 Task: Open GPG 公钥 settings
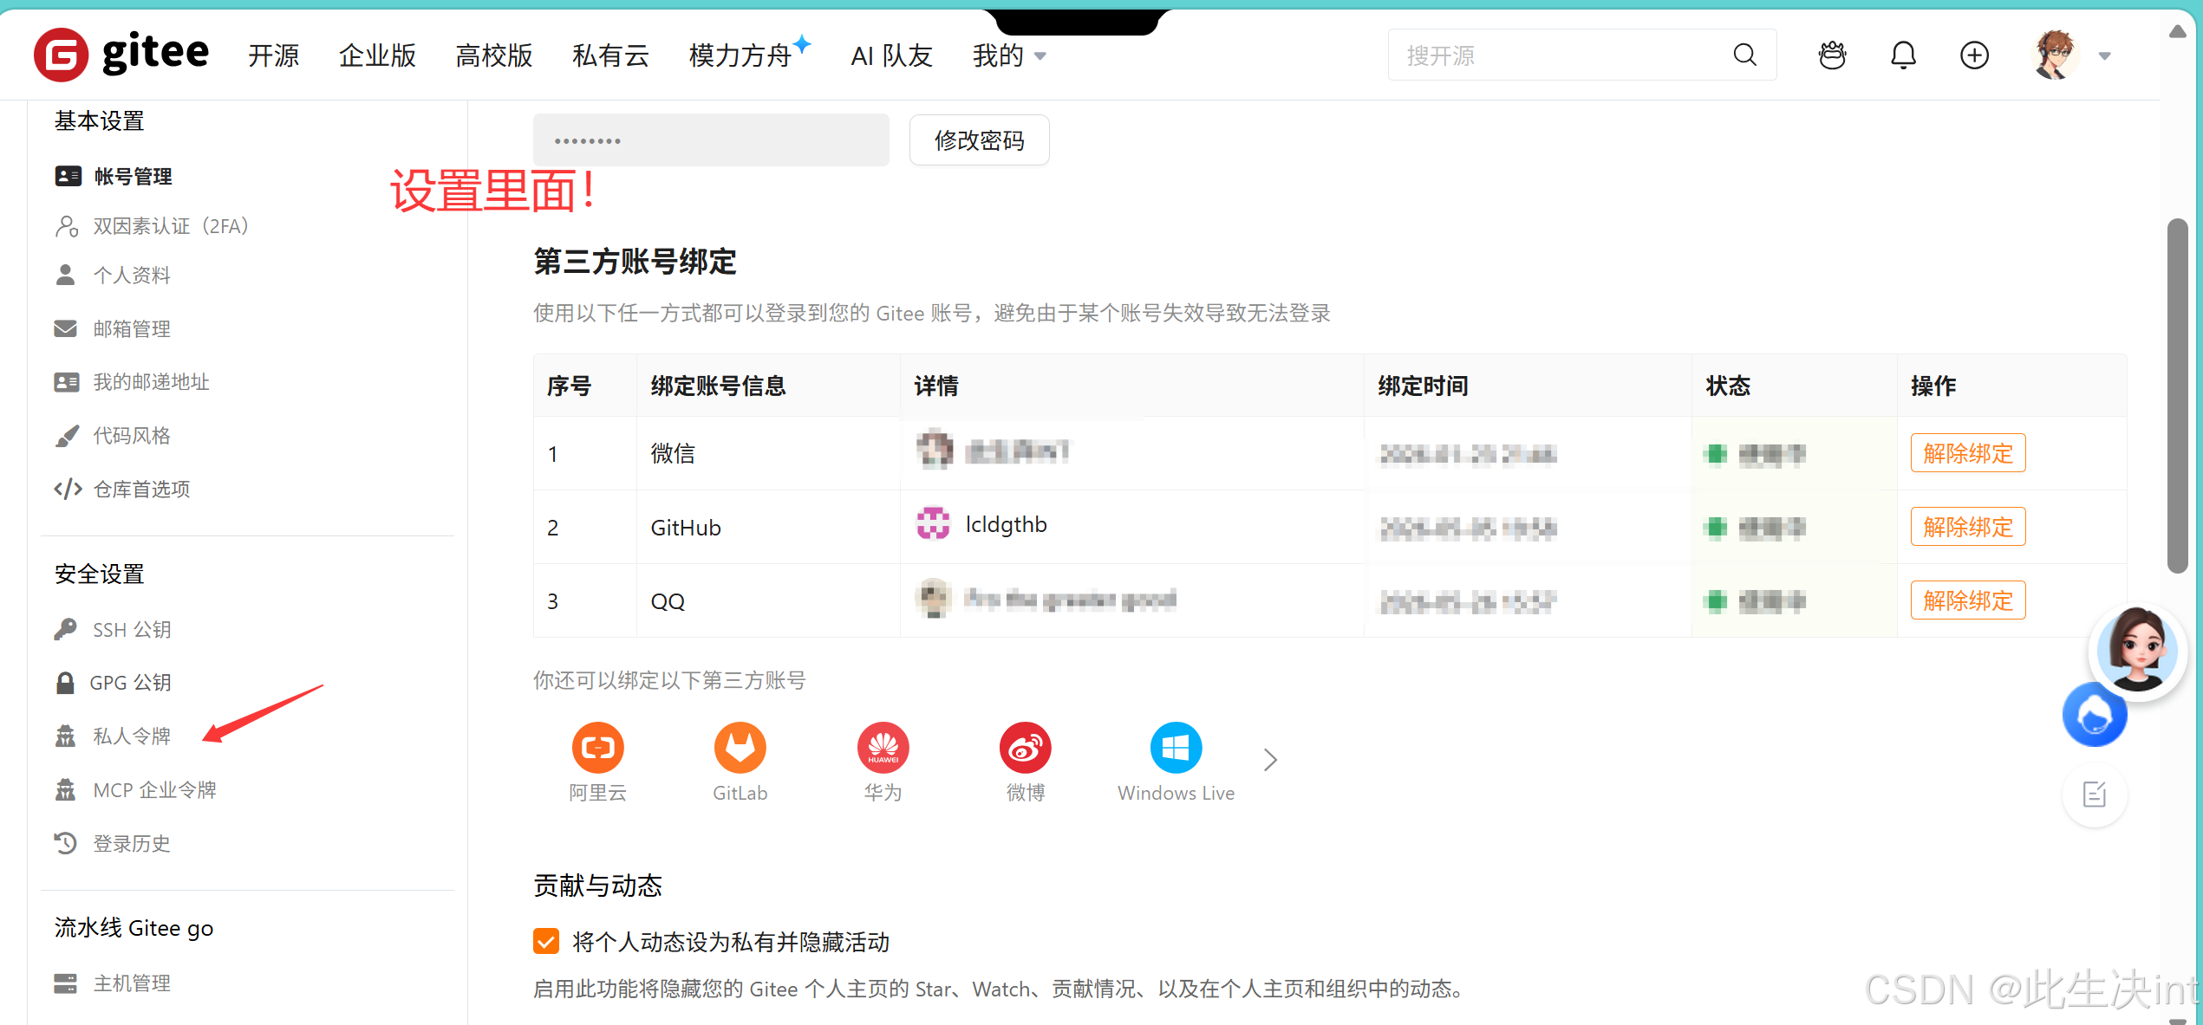pyautogui.click(x=113, y=683)
